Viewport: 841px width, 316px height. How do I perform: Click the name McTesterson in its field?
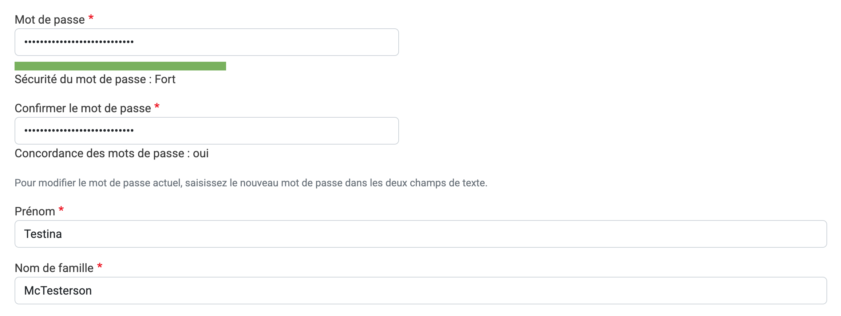point(58,291)
